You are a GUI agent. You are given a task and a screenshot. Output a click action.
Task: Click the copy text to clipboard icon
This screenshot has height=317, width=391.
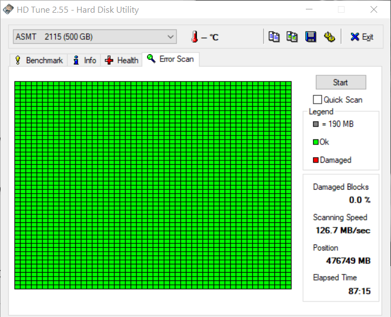[x=274, y=37]
